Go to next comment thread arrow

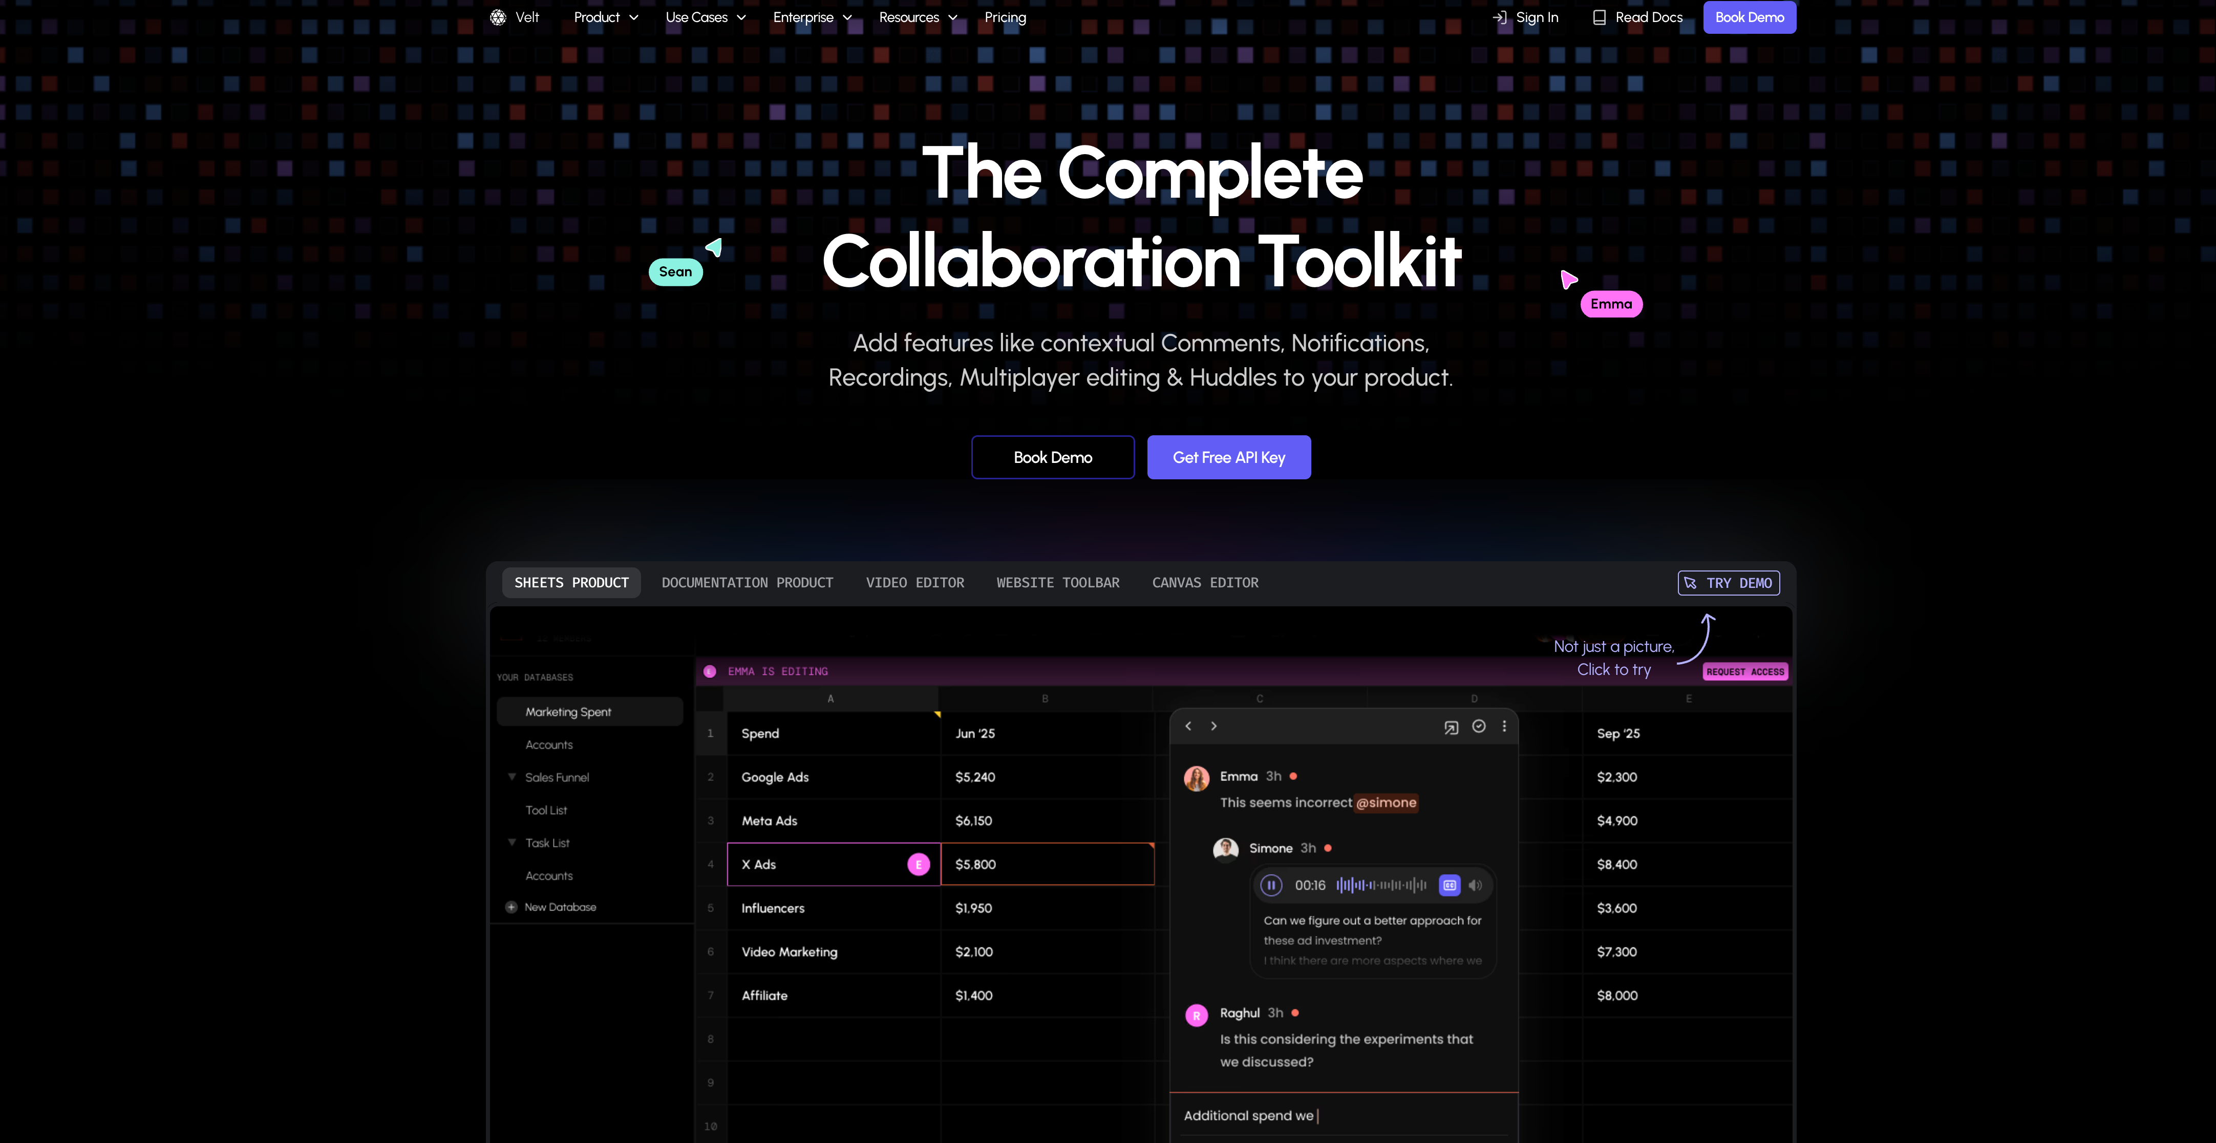1214,727
